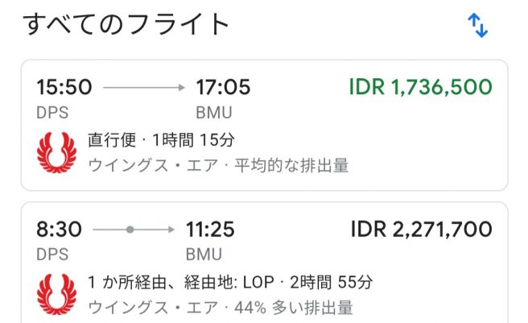528x323 pixels.
Task: Click the すべてのフライト heading
Action: [126, 24]
